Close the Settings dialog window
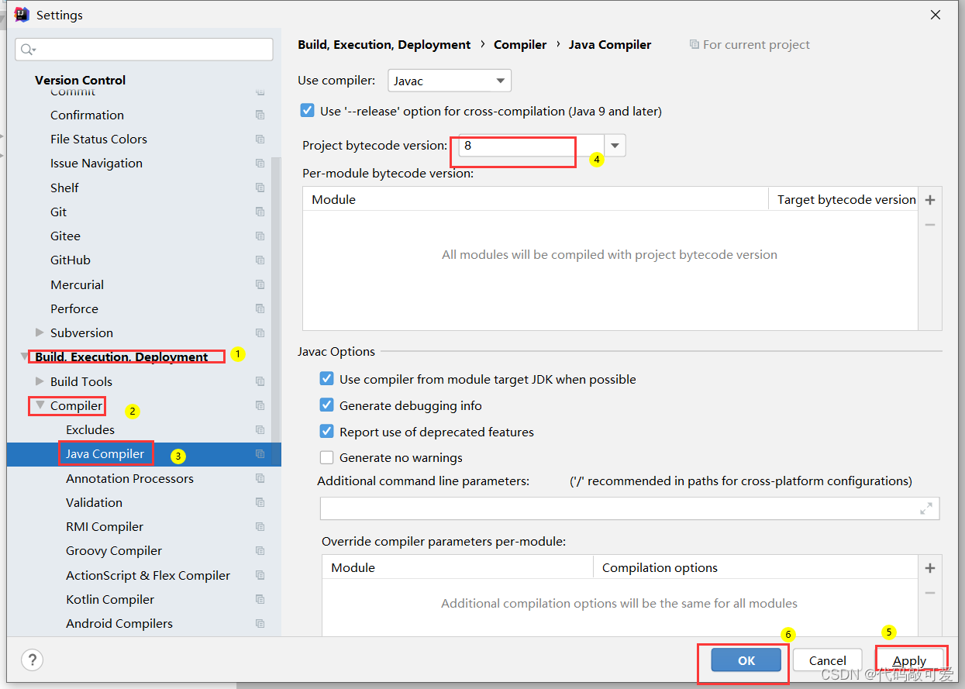The image size is (965, 689). 936,15
